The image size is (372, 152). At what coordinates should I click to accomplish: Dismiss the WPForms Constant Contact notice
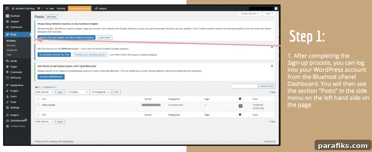click(x=272, y=47)
